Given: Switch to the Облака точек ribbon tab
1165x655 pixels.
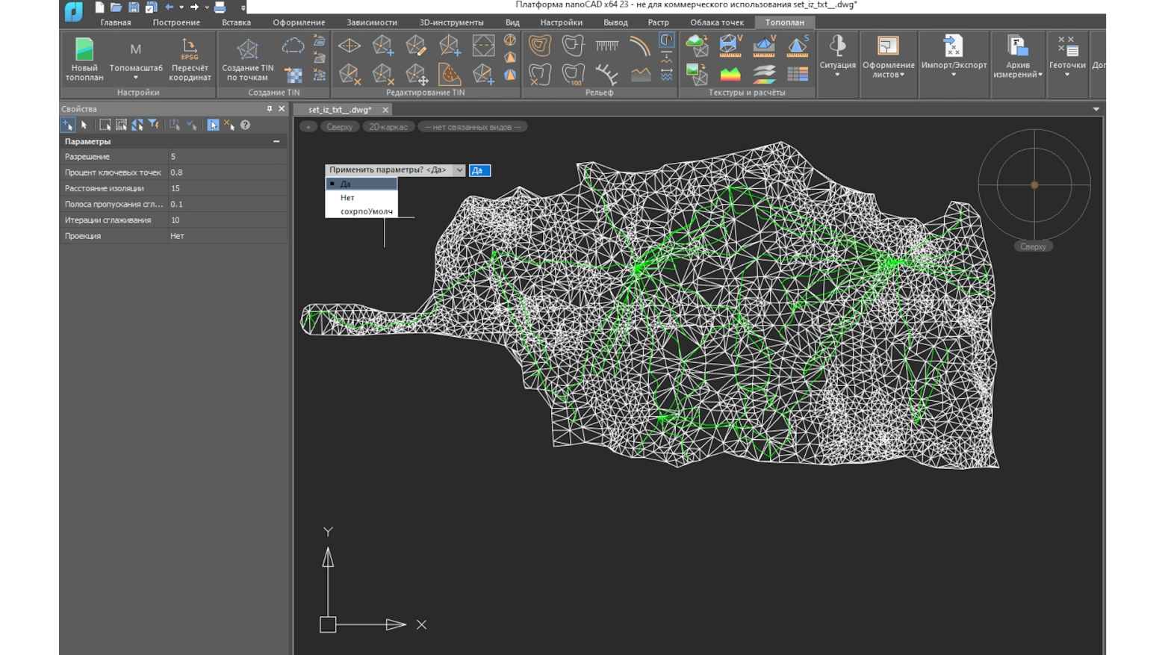Looking at the screenshot, I should click(716, 22).
